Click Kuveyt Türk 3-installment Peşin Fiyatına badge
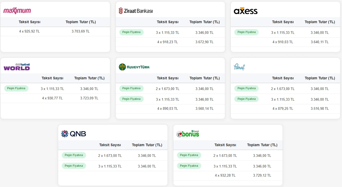 point(131,99)
